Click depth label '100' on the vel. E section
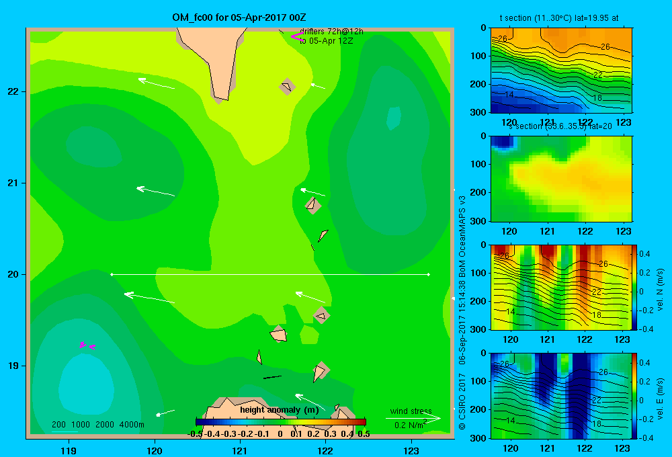This screenshot has width=672, height=457. pos(478,381)
